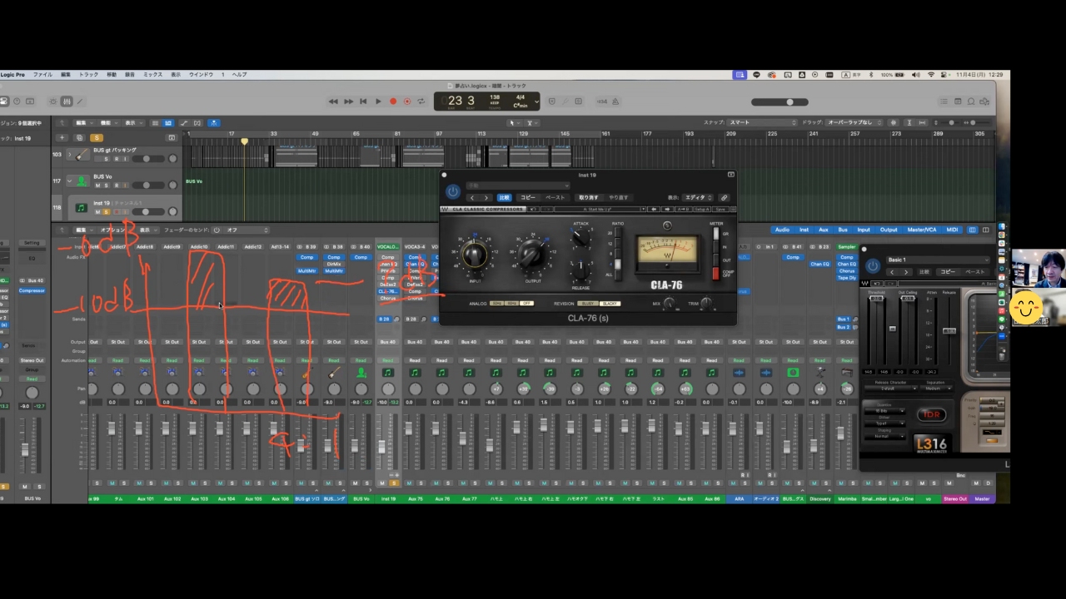This screenshot has height=599, width=1066.
Task: Toggle the Aux channel filter in mixer
Action: [x=824, y=230]
